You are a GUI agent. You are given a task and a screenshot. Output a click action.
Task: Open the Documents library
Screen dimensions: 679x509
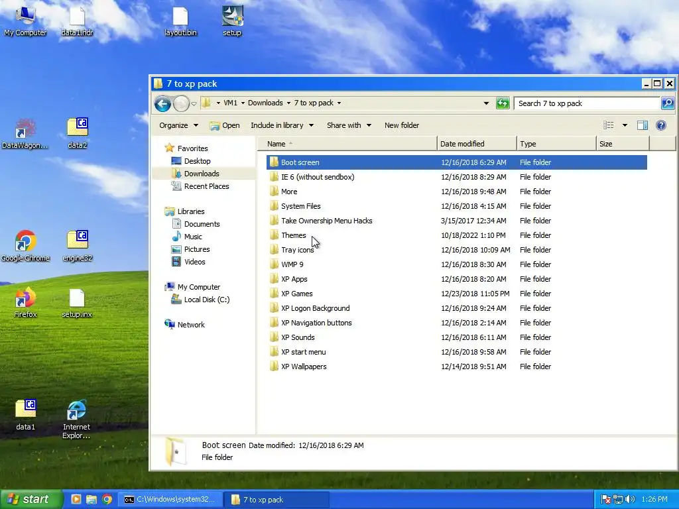(x=196, y=224)
